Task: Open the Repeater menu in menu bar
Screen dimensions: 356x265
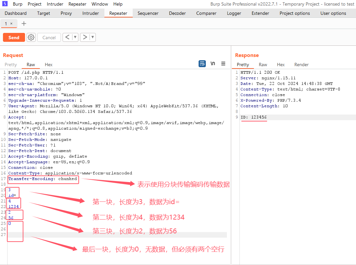Action: click(x=77, y=4)
